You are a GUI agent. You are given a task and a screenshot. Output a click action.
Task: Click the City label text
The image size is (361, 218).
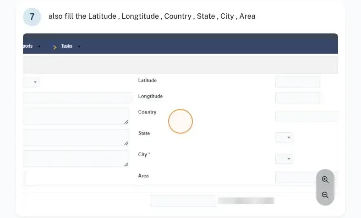tap(144, 154)
